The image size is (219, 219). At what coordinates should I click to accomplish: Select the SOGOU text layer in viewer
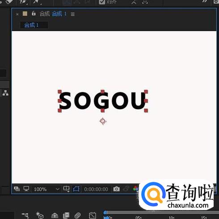tap(102, 101)
